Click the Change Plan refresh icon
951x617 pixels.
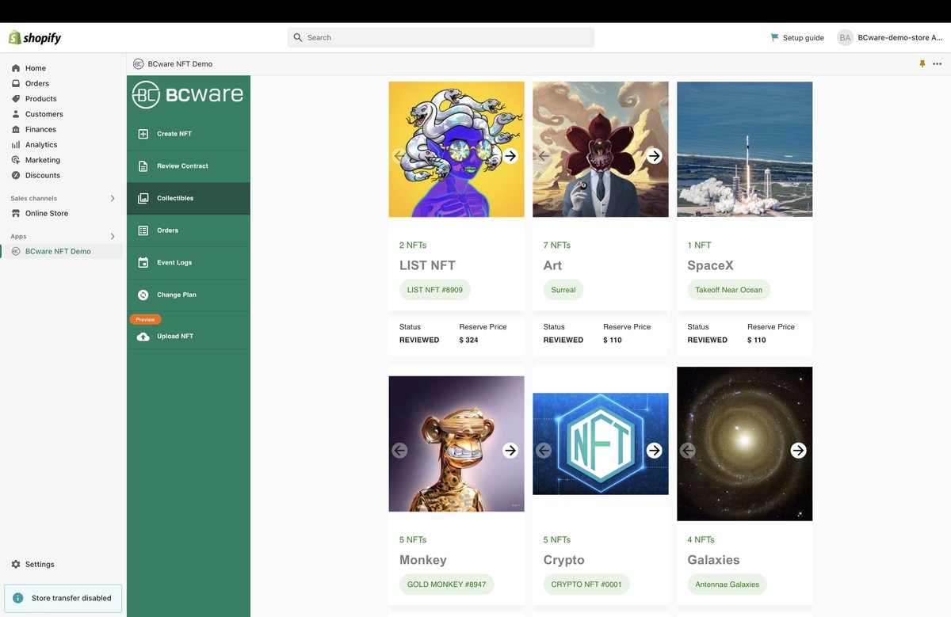tap(143, 295)
